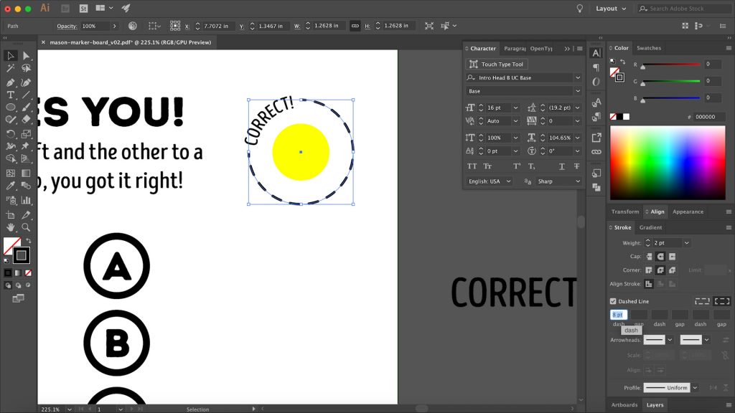This screenshot has width=735, height=413.
Task: Select the Pen tool
Action: coord(10,82)
